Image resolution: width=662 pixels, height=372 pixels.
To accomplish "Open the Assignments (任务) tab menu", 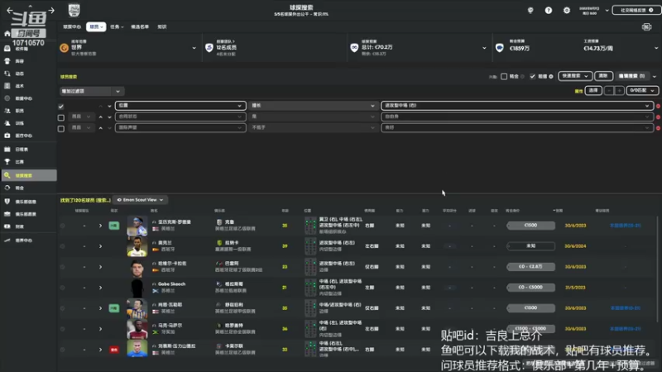I will point(117,27).
